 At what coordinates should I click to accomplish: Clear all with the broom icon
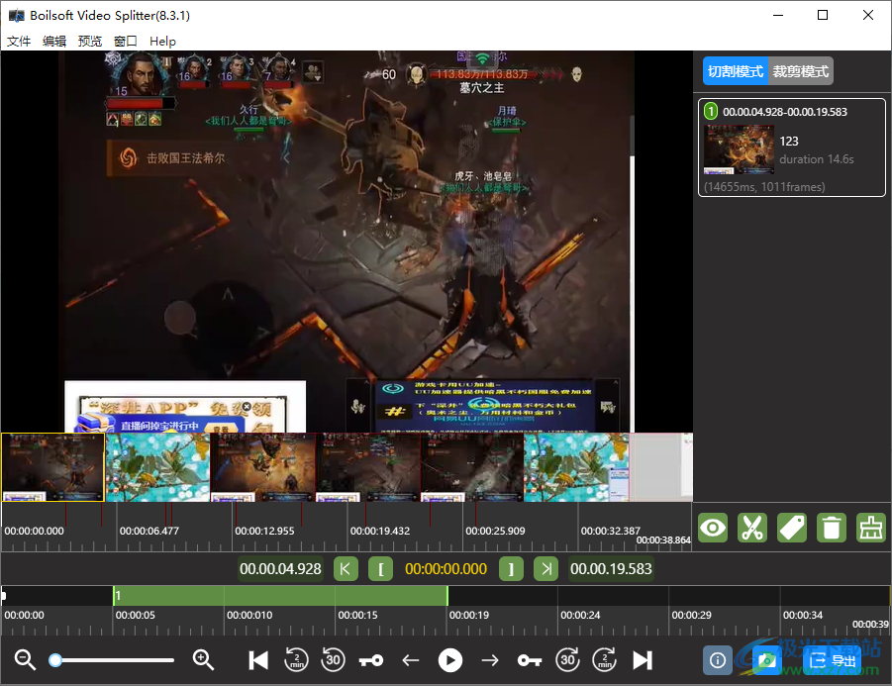870,528
